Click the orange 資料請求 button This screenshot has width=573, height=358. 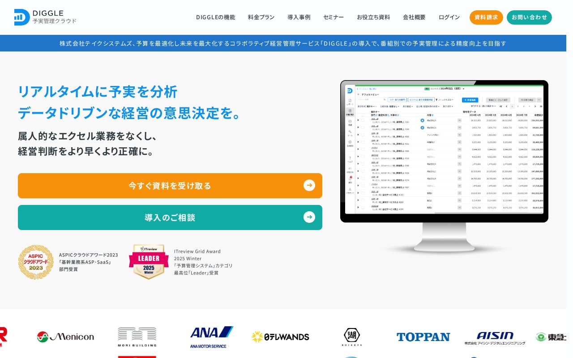coord(486,17)
